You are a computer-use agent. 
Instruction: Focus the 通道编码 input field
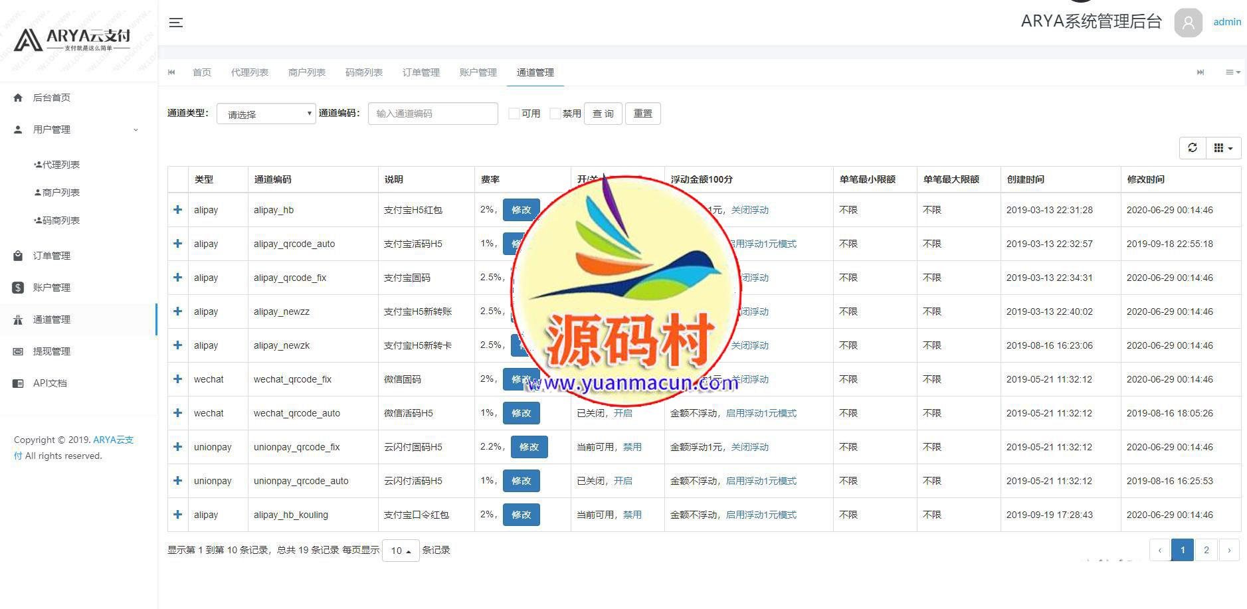(432, 114)
